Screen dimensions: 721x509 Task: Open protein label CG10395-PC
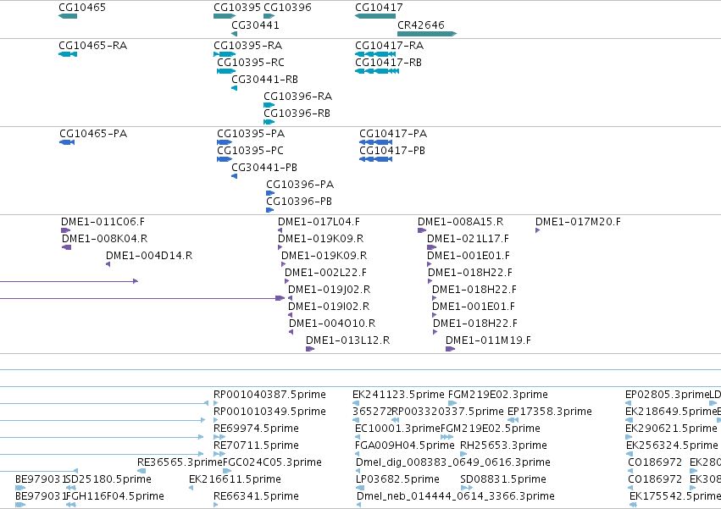[x=250, y=151]
